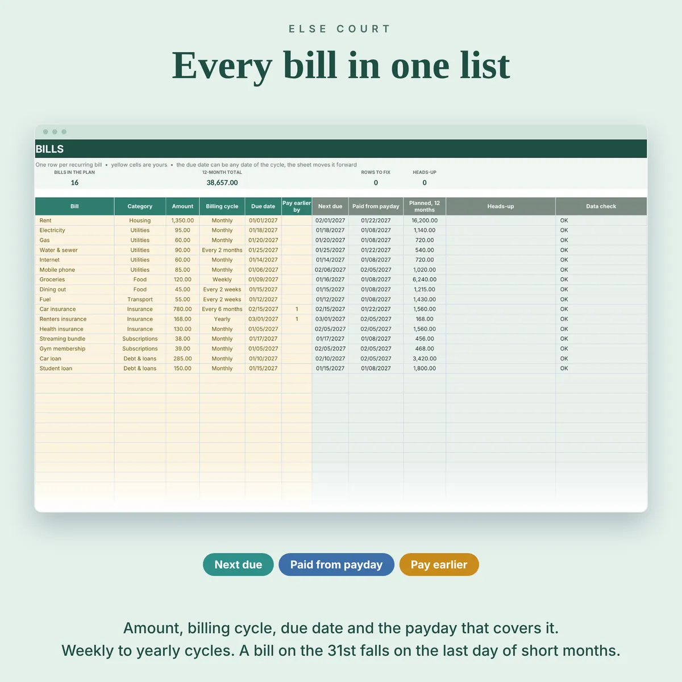Select the Planned, 12 months header
The height and width of the screenshot is (682, 682).
point(425,206)
